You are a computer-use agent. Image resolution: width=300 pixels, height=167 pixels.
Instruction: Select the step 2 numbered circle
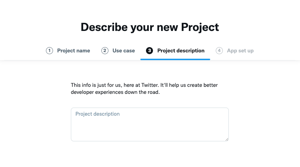105,51
